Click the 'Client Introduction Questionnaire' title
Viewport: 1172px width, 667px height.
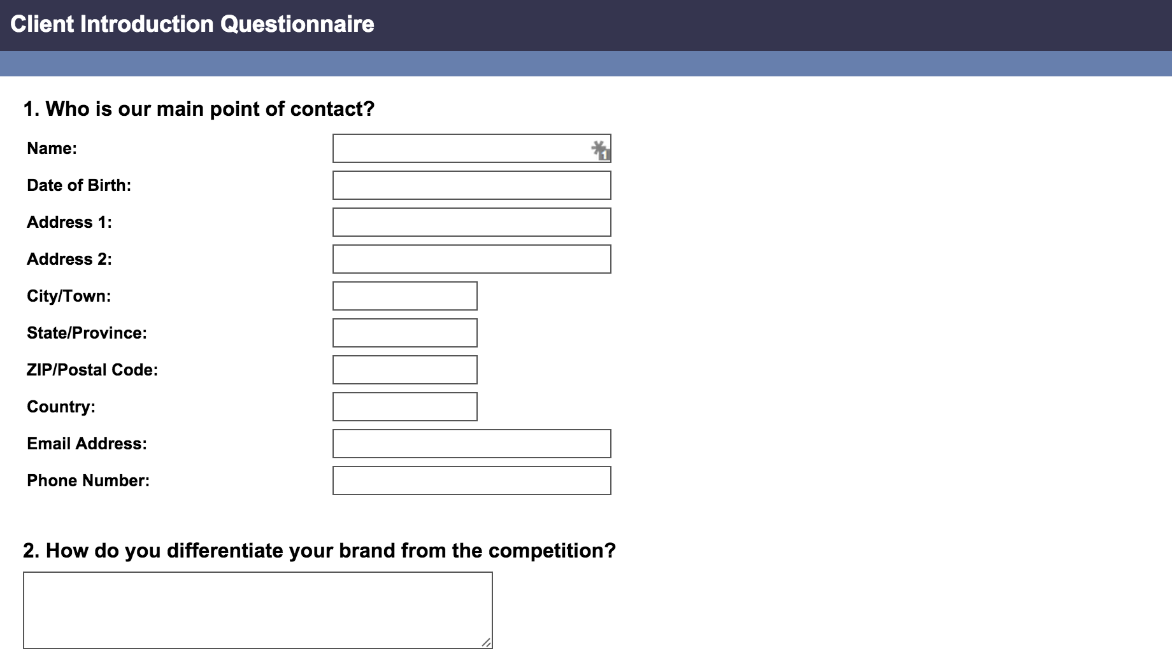tap(192, 24)
